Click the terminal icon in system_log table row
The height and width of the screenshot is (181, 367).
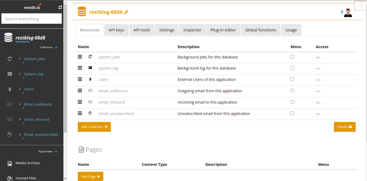[x=90, y=68]
